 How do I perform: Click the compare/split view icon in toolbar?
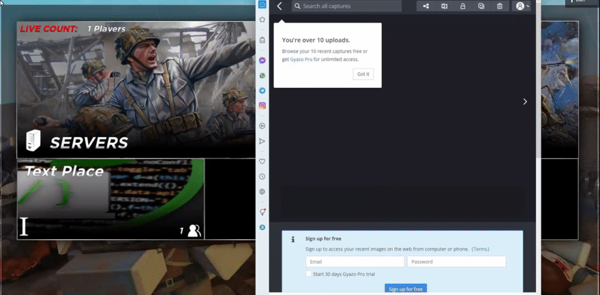[444, 6]
